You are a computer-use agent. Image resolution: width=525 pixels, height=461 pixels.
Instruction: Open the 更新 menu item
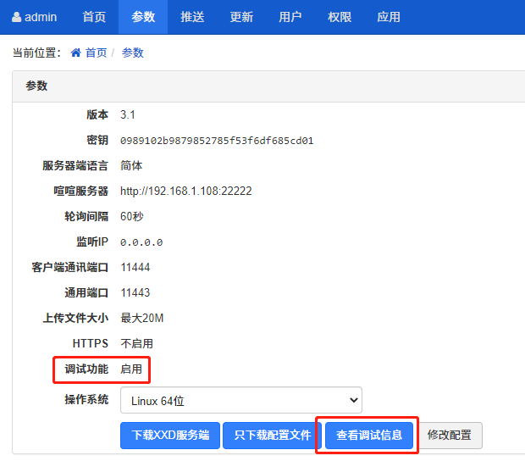241,17
